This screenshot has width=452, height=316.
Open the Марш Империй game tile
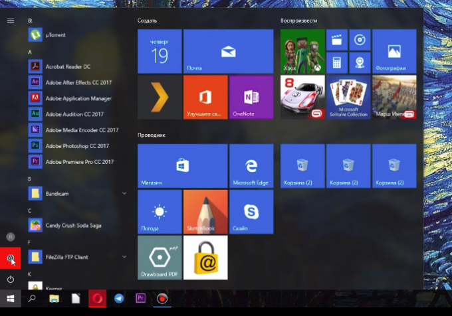coord(394,98)
